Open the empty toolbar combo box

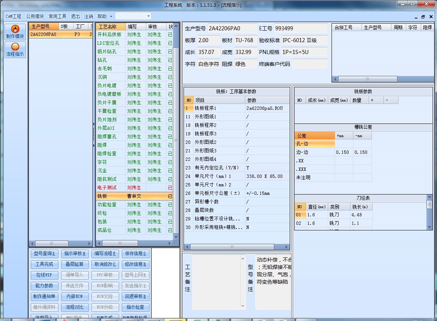coord(133,16)
